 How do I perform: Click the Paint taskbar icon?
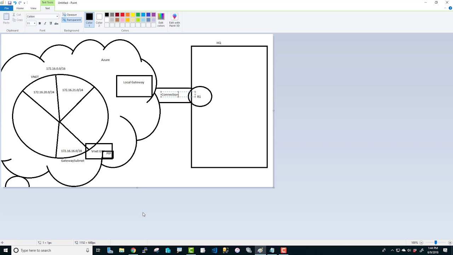pos(260,250)
